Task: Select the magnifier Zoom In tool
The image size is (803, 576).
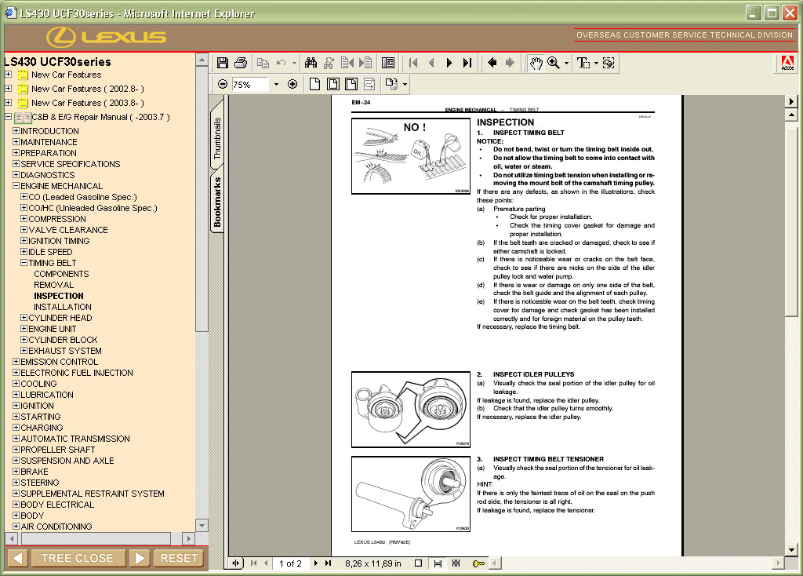Action: point(554,63)
